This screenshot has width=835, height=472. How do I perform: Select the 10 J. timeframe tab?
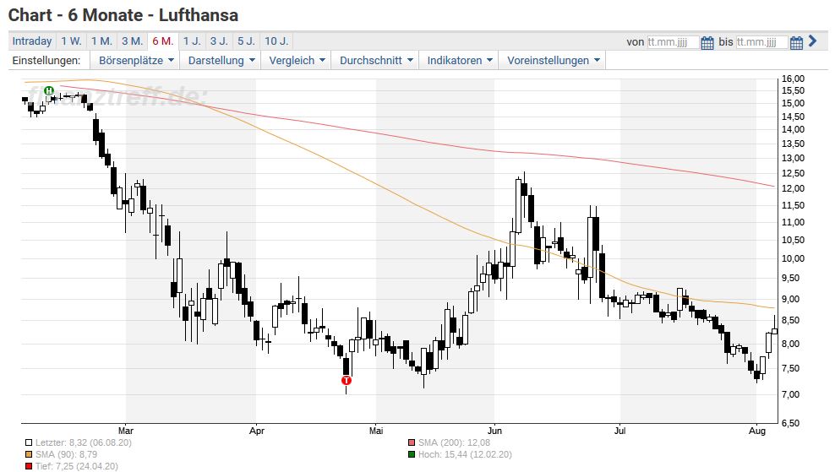click(276, 41)
